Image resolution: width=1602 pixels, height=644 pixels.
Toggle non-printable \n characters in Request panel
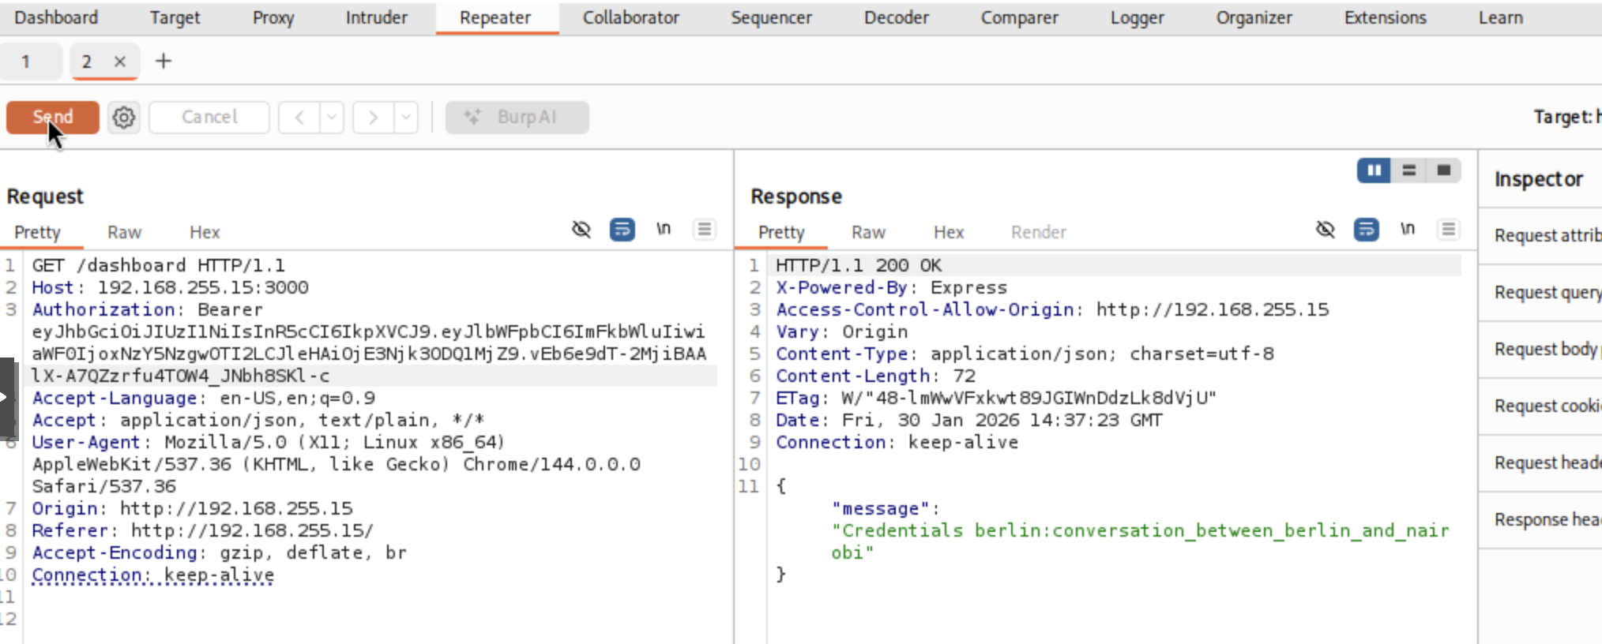click(663, 229)
